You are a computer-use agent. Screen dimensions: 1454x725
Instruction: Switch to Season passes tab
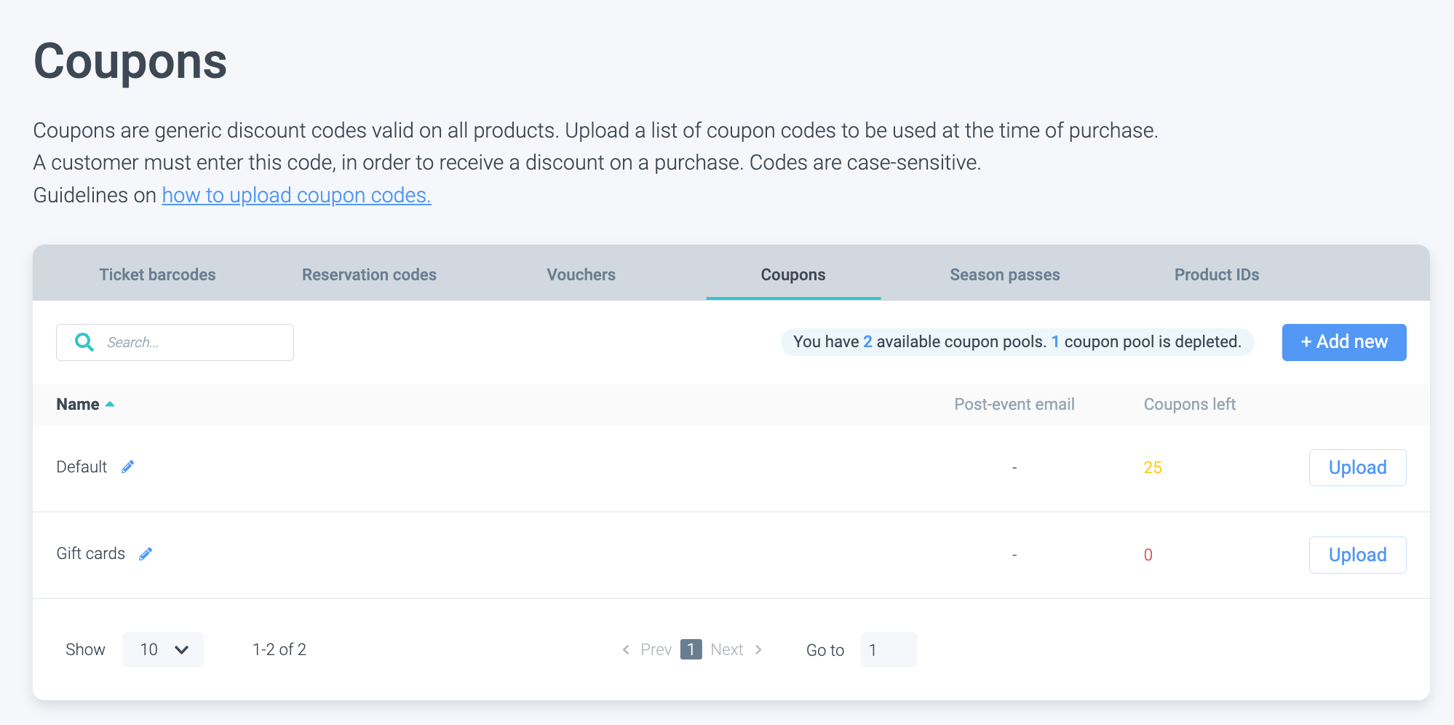coord(1004,274)
